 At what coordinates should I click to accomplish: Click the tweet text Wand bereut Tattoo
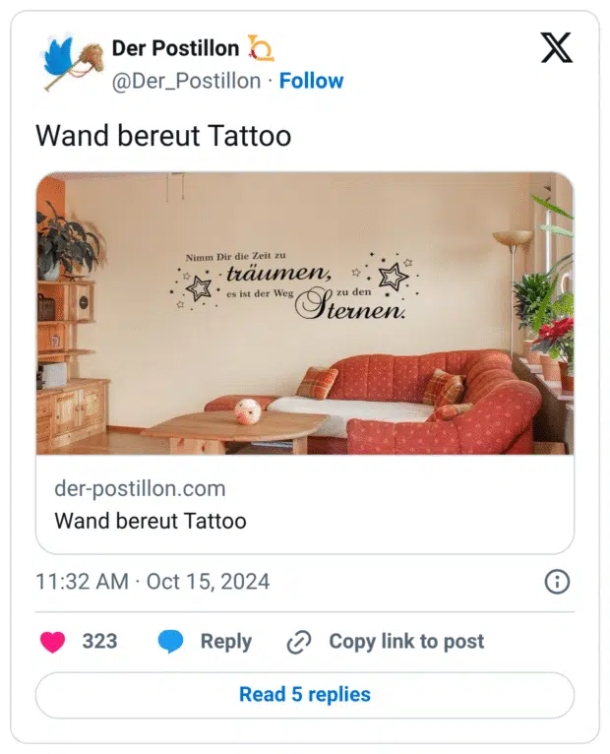tap(163, 136)
